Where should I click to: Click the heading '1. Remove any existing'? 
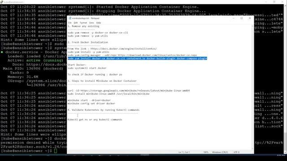pos(83,26)
